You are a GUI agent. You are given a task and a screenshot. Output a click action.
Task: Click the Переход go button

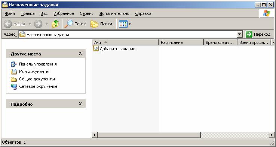click(x=258, y=34)
